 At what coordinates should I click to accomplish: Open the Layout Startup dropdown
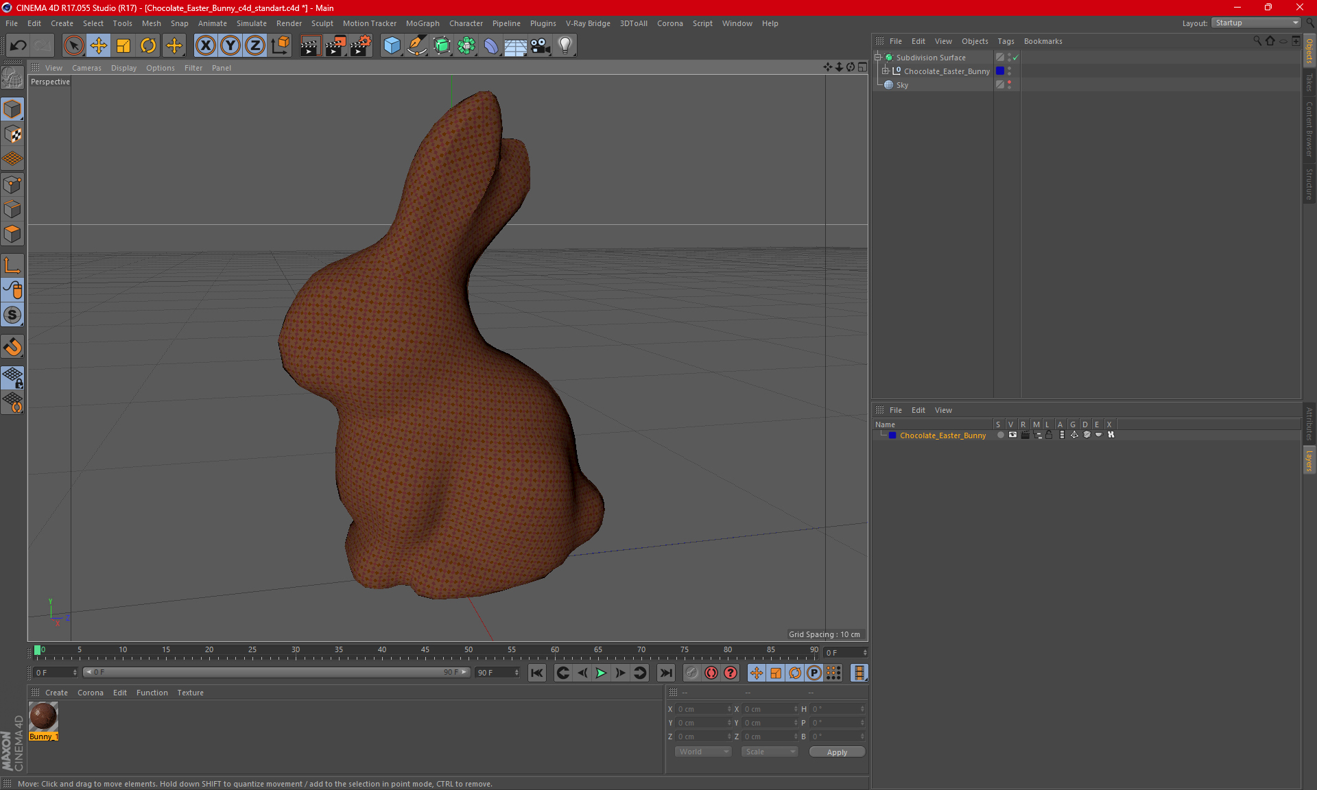click(x=1257, y=23)
